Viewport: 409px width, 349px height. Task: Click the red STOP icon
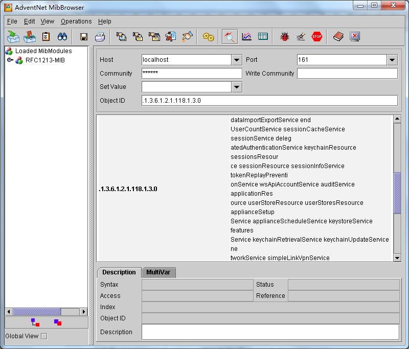click(317, 36)
